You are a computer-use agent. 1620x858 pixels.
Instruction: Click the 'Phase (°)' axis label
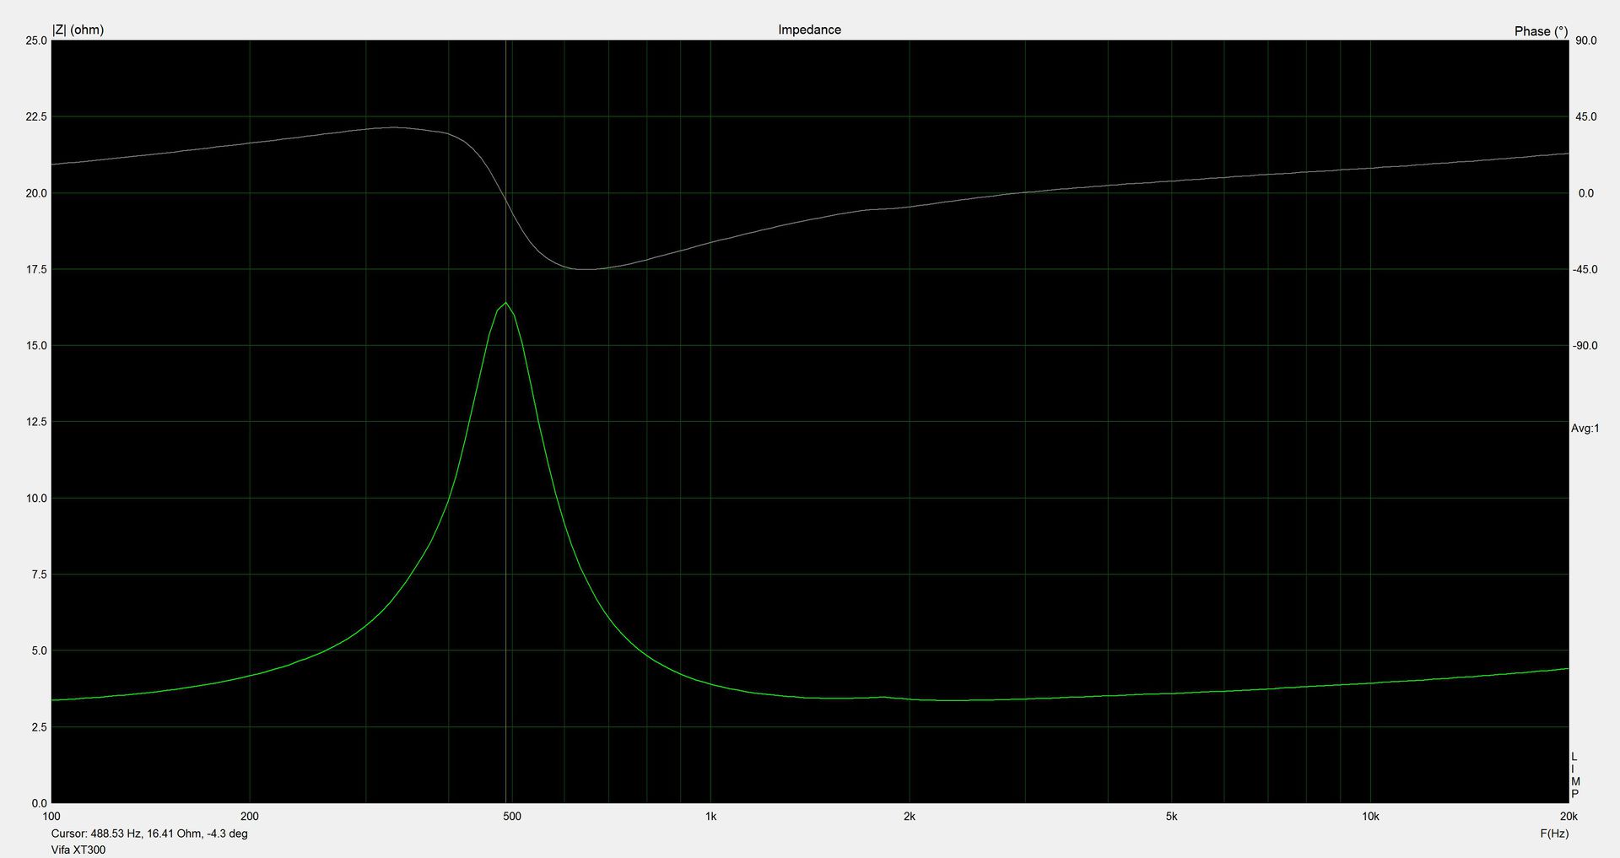1541,31
